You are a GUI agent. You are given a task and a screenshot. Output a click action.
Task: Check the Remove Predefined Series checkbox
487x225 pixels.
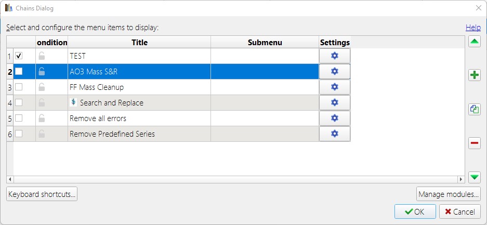tap(19, 134)
